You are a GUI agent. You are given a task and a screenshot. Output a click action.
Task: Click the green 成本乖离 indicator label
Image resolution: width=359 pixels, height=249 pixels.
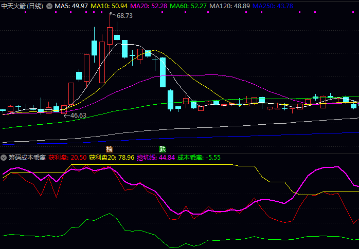coord(199,157)
